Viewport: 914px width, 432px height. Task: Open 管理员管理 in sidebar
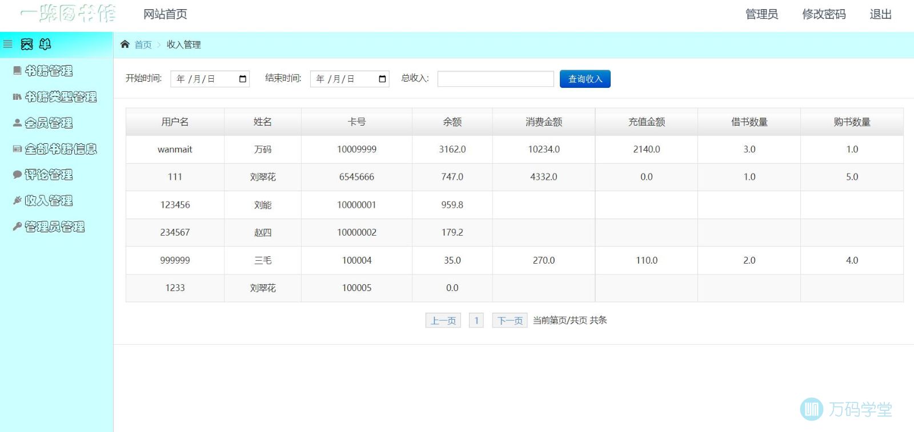tap(55, 227)
